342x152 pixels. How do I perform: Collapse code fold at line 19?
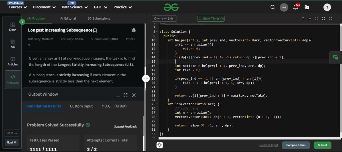coord(157,79)
